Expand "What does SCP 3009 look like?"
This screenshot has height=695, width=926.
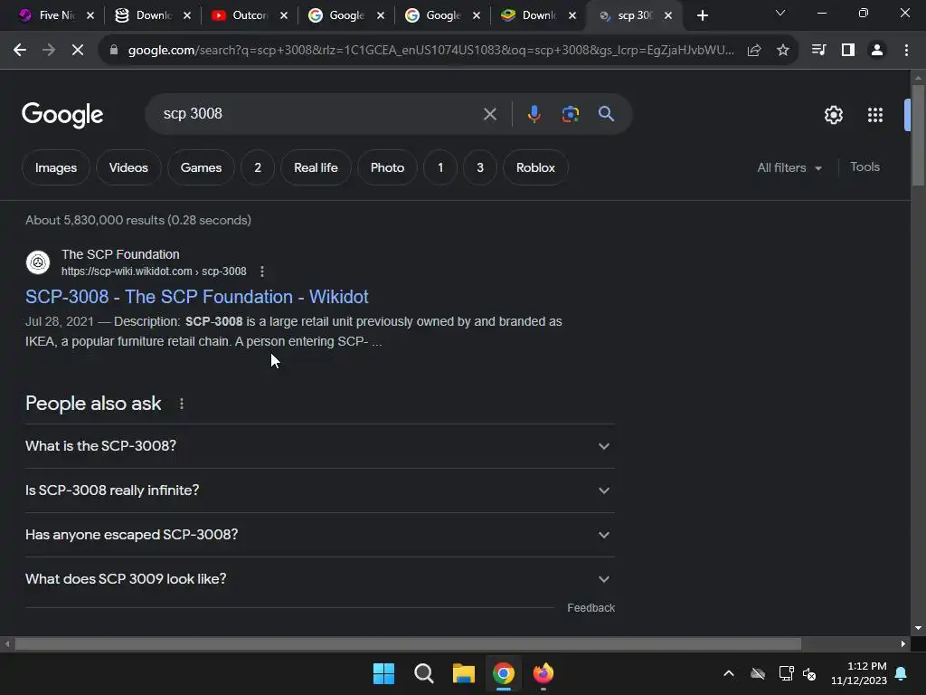[320, 579]
